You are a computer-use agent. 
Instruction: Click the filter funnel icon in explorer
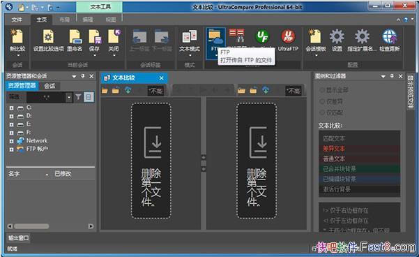click(x=78, y=97)
